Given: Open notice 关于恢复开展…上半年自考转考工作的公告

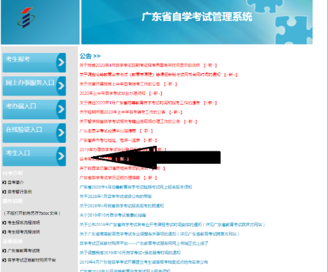Looking at the screenshot, I should tap(119, 84).
